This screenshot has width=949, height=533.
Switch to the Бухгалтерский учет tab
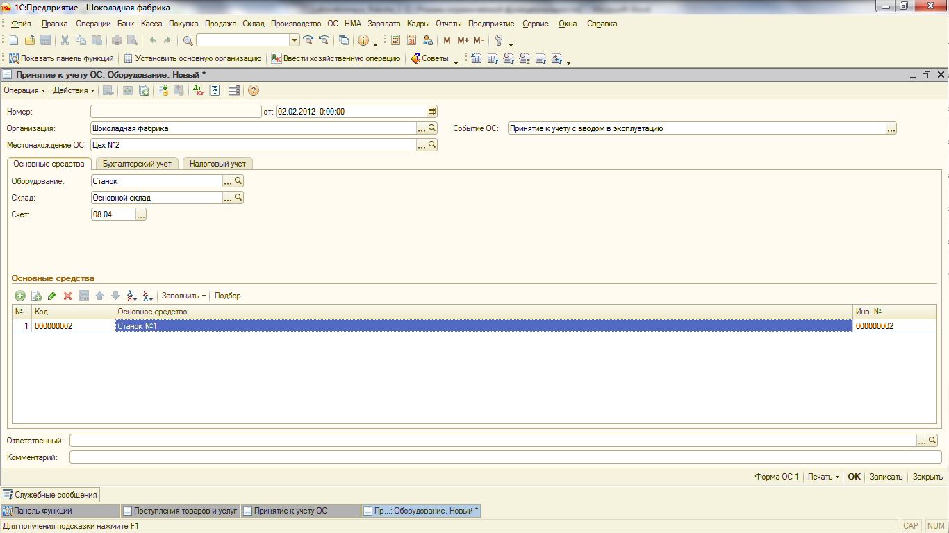pos(137,164)
